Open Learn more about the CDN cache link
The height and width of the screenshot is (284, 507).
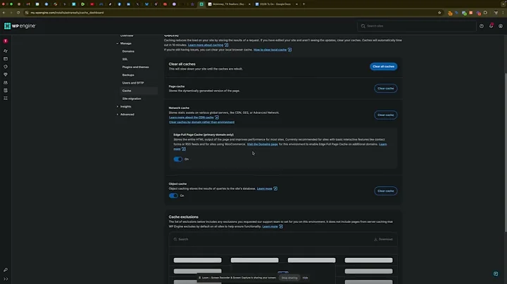(191, 117)
